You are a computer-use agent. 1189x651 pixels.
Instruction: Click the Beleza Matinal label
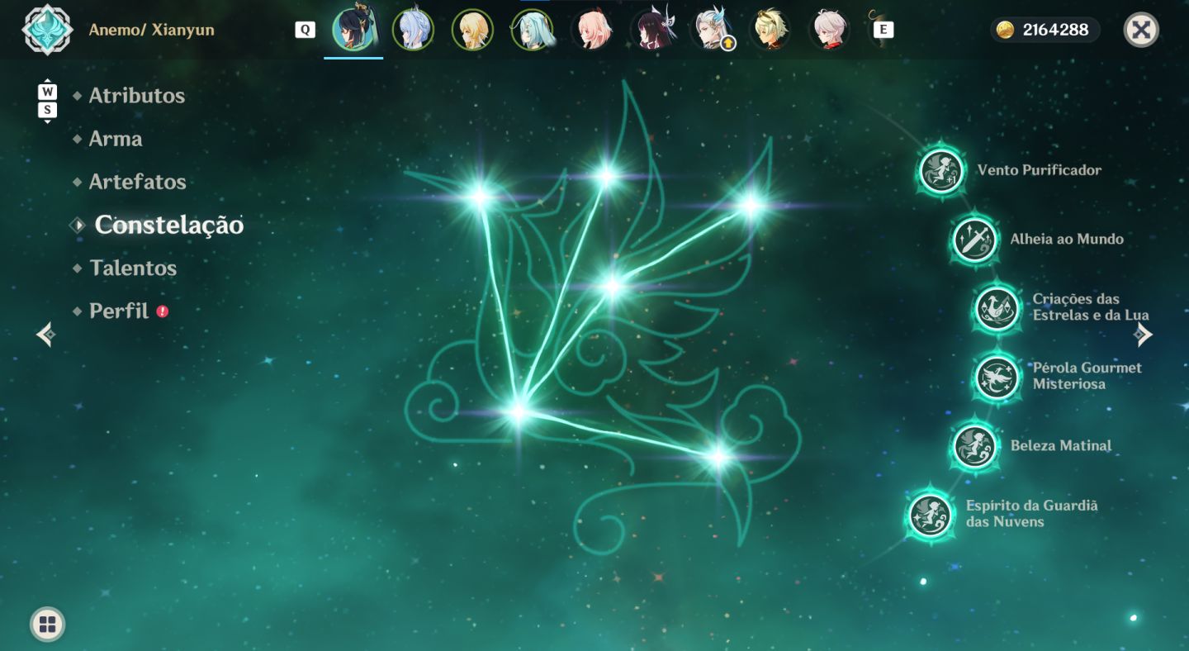click(x=1061, y=445)
